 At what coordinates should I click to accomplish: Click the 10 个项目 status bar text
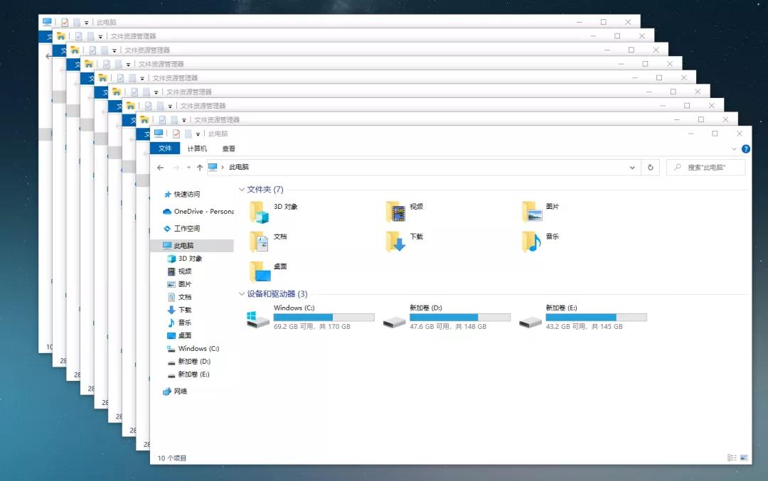pyautogui.click(x=172, y=458)
